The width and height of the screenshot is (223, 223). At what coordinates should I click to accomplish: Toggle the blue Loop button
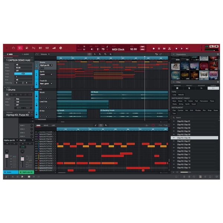tap(23, 74)
